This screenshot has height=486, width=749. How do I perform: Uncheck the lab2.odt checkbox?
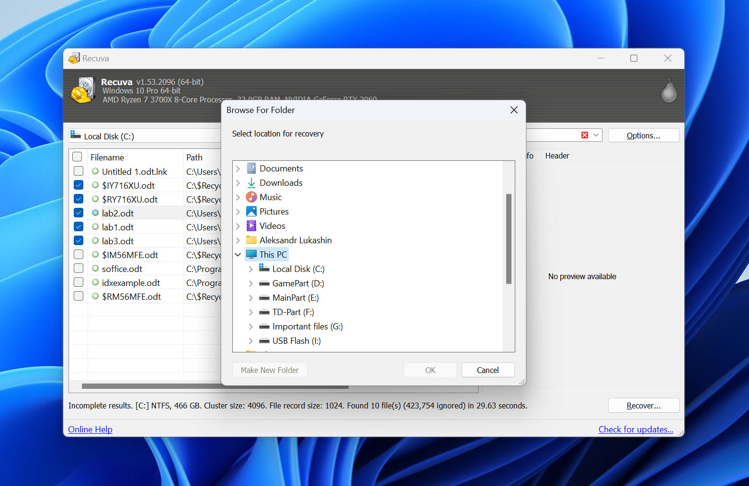(x=79, y=213)
